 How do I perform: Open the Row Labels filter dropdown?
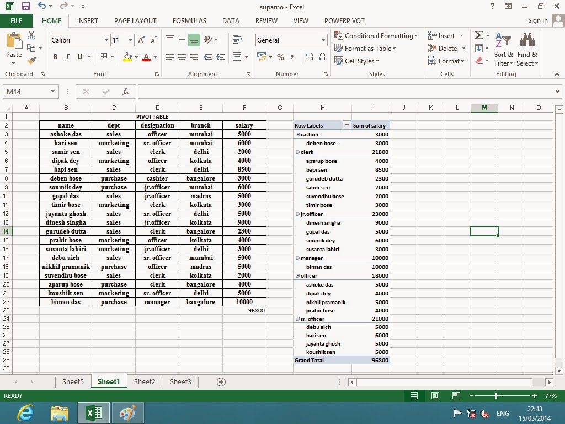pyautogui.click(x=347, y=125)
